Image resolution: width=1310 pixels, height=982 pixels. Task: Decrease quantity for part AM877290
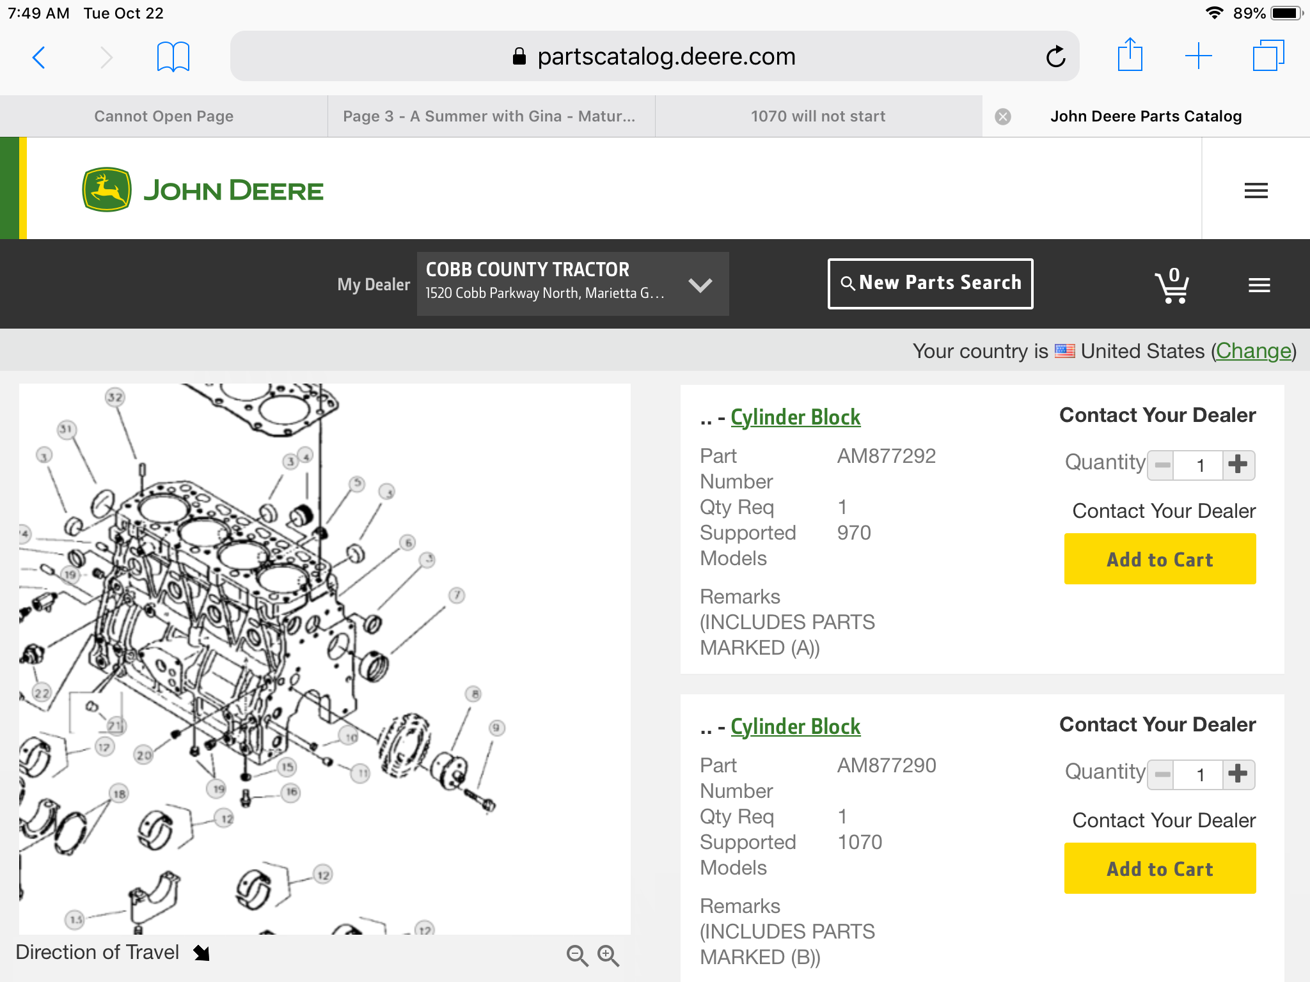pyautogui.click(x=1162, y=774)
